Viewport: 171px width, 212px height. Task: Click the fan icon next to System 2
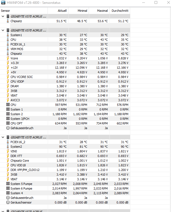8,114
